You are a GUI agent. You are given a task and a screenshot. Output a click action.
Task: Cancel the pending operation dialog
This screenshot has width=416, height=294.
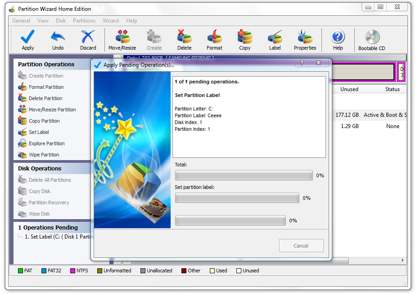pos(301,246)
